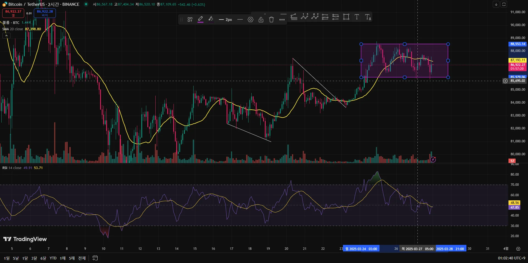This screenshot has width=528, height=263.
Task: Select the YTD time range
Action: [x=53, y=258]
